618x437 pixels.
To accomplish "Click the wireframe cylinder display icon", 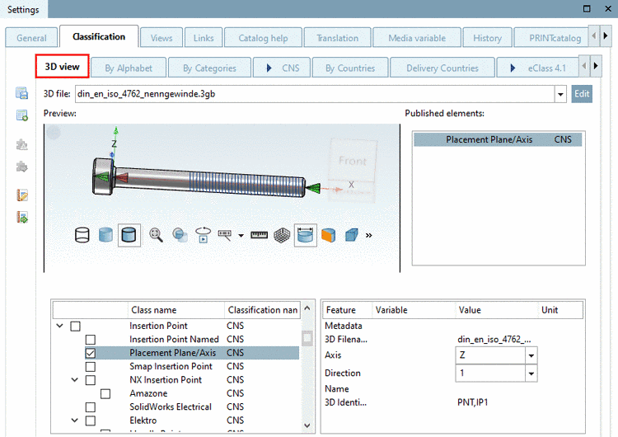I will (82, 235).
